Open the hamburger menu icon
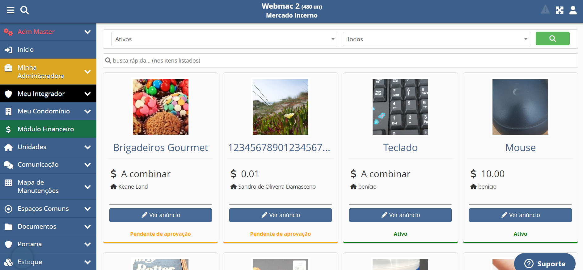Screen dimensions: 583x270 [11, 10]
